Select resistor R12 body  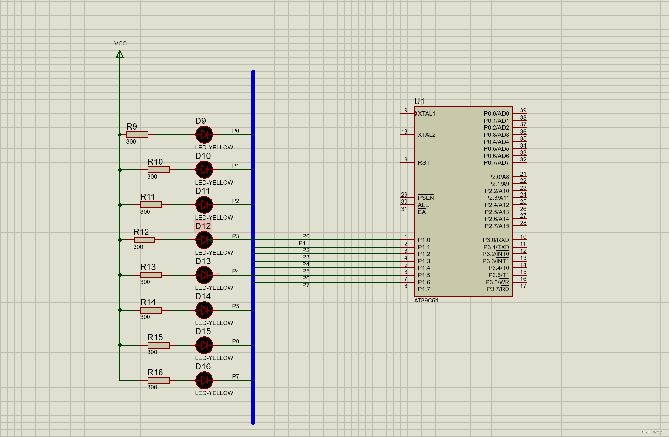click(x=144, y=240)
